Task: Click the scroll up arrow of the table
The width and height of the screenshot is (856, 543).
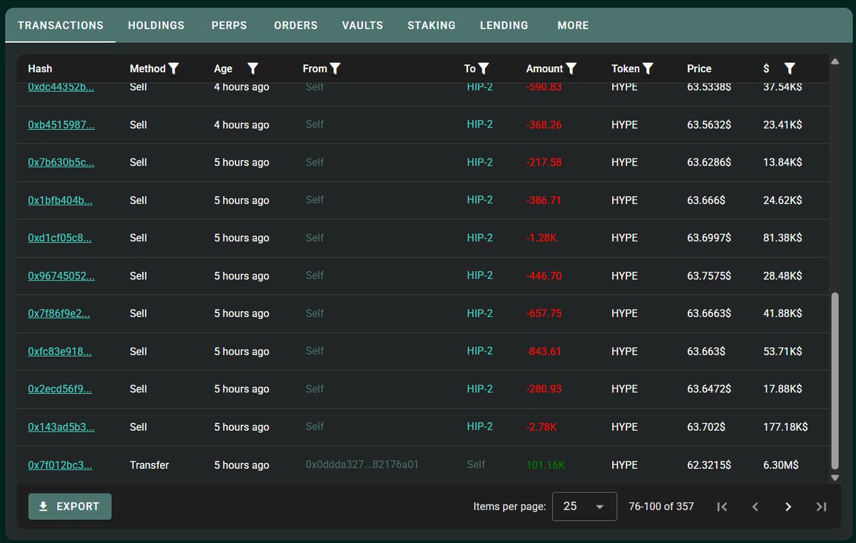Action: click(x=835, y=61)
